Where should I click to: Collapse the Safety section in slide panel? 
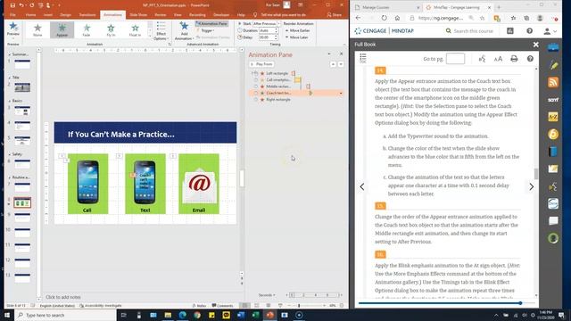pyautogui.click(x=10, y=154)
